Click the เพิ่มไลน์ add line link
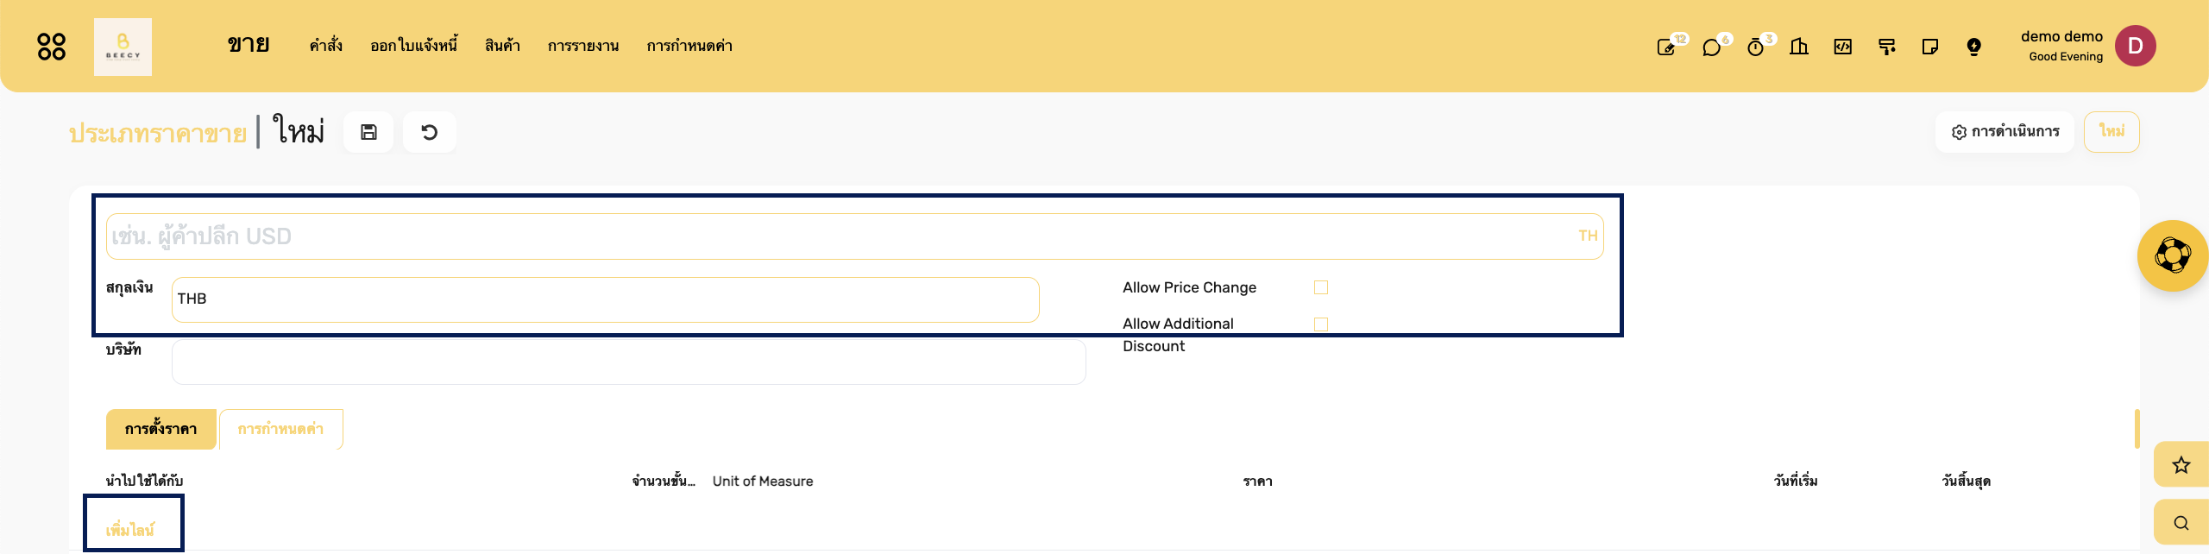The image size is (2209, 554). pyautogui.click(x=130, y=530)
